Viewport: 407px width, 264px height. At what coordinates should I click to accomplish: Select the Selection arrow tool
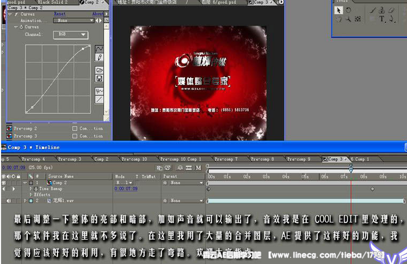[x=338, y=10]
